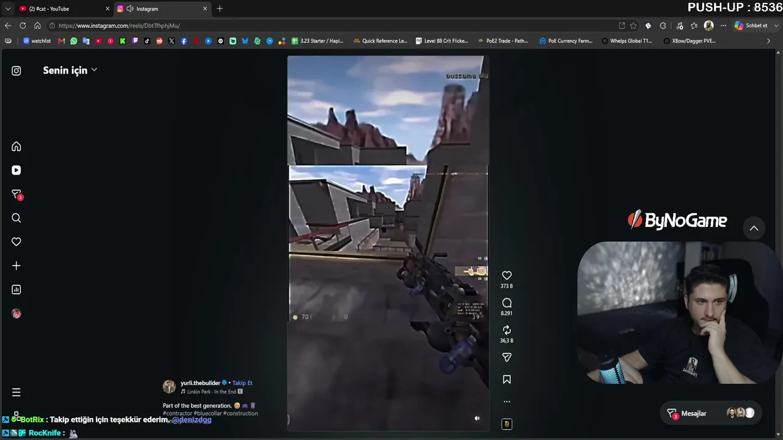The height and width of the screenshot is (440, 783).
Task: Open Level 88 Crit Flicker bookmark
Action: pyautogui.click(x=442, y=41)
